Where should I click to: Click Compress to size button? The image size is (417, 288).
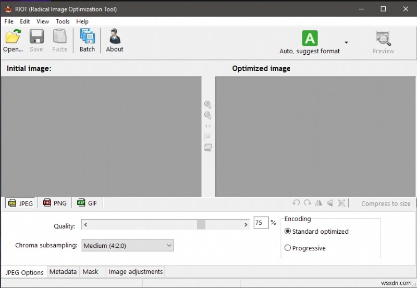click(386, 203)
